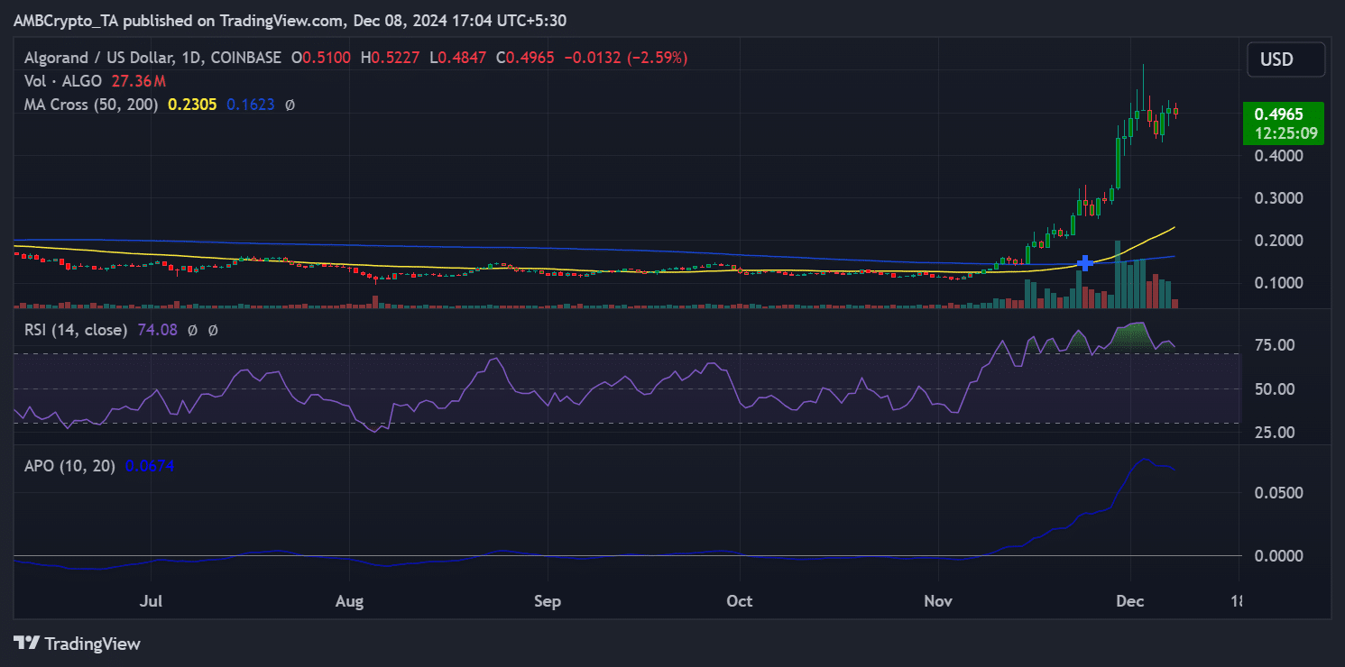Click the null symbol beside MA Cross values

290,105
